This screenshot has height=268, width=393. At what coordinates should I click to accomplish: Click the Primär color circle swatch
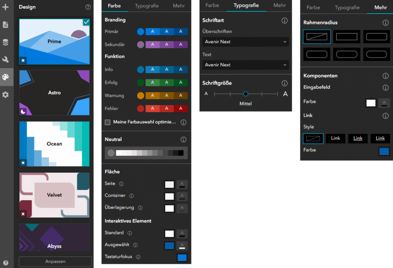(141, 31)
